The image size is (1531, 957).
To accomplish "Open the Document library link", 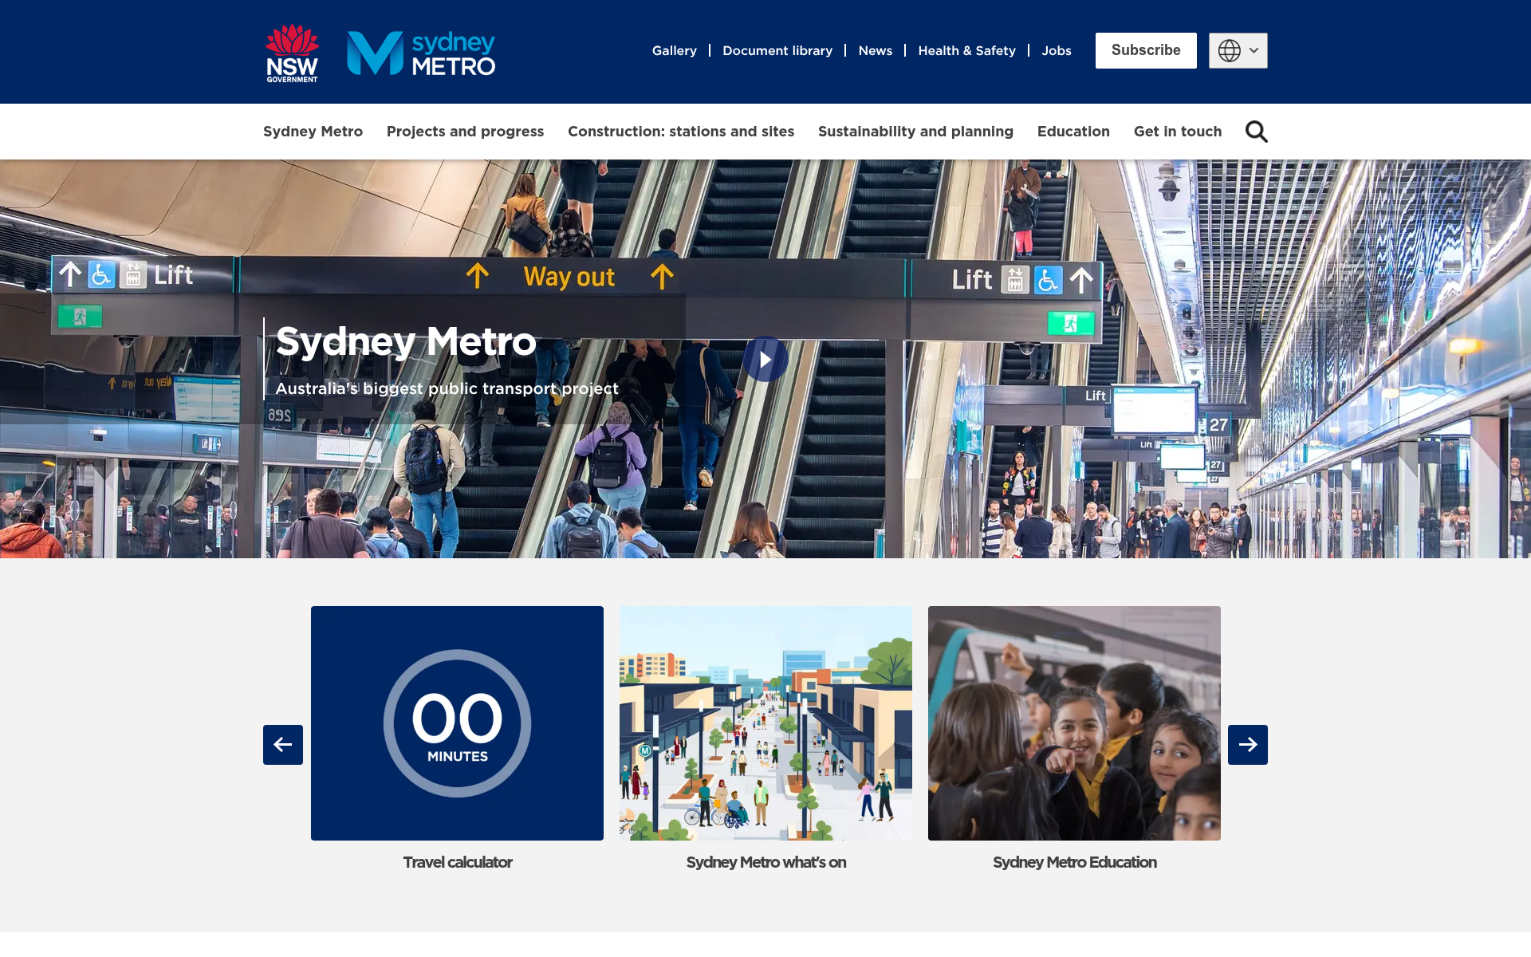I will [777, 50].
